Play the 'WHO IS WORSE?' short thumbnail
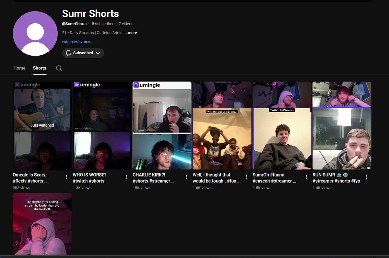Viewport: 389px width, 258px height. click(102, 125)
